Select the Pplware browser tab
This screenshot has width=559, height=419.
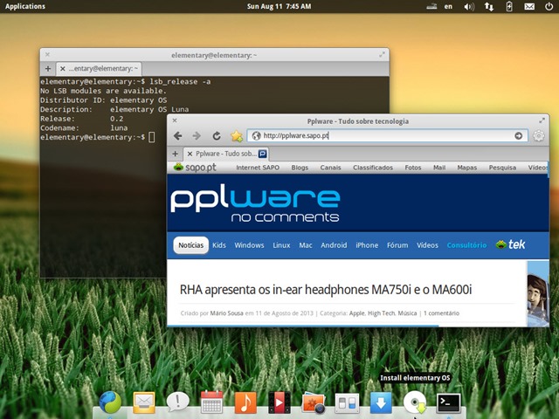[226, 154]
